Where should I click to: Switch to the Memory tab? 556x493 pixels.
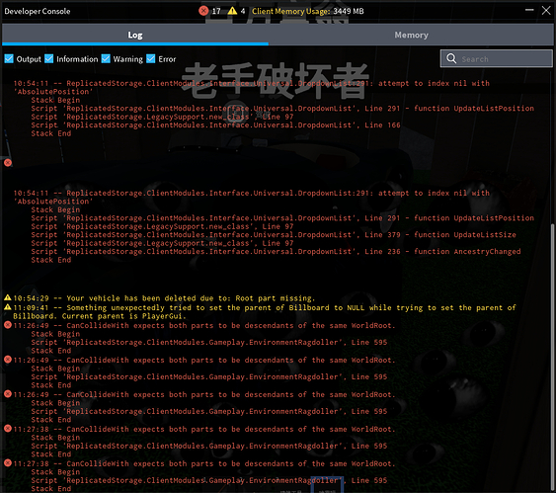coord(412,35)
